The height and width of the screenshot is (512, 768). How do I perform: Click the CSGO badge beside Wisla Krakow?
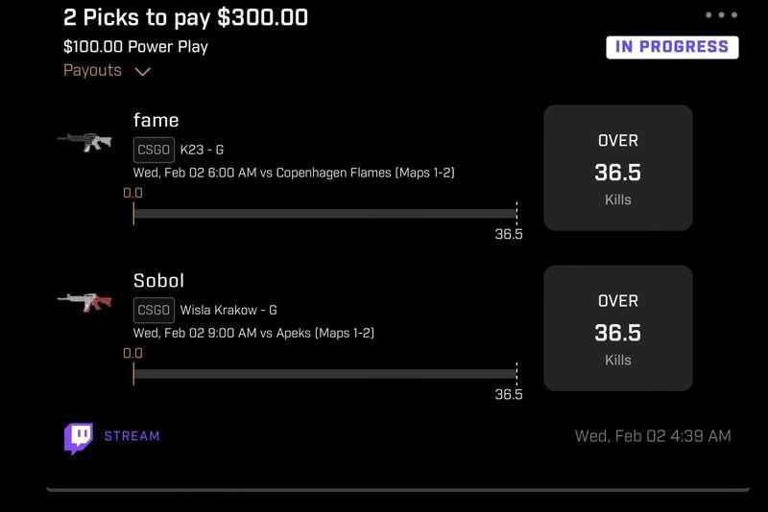pyautogui.click(x=154, y=310)
